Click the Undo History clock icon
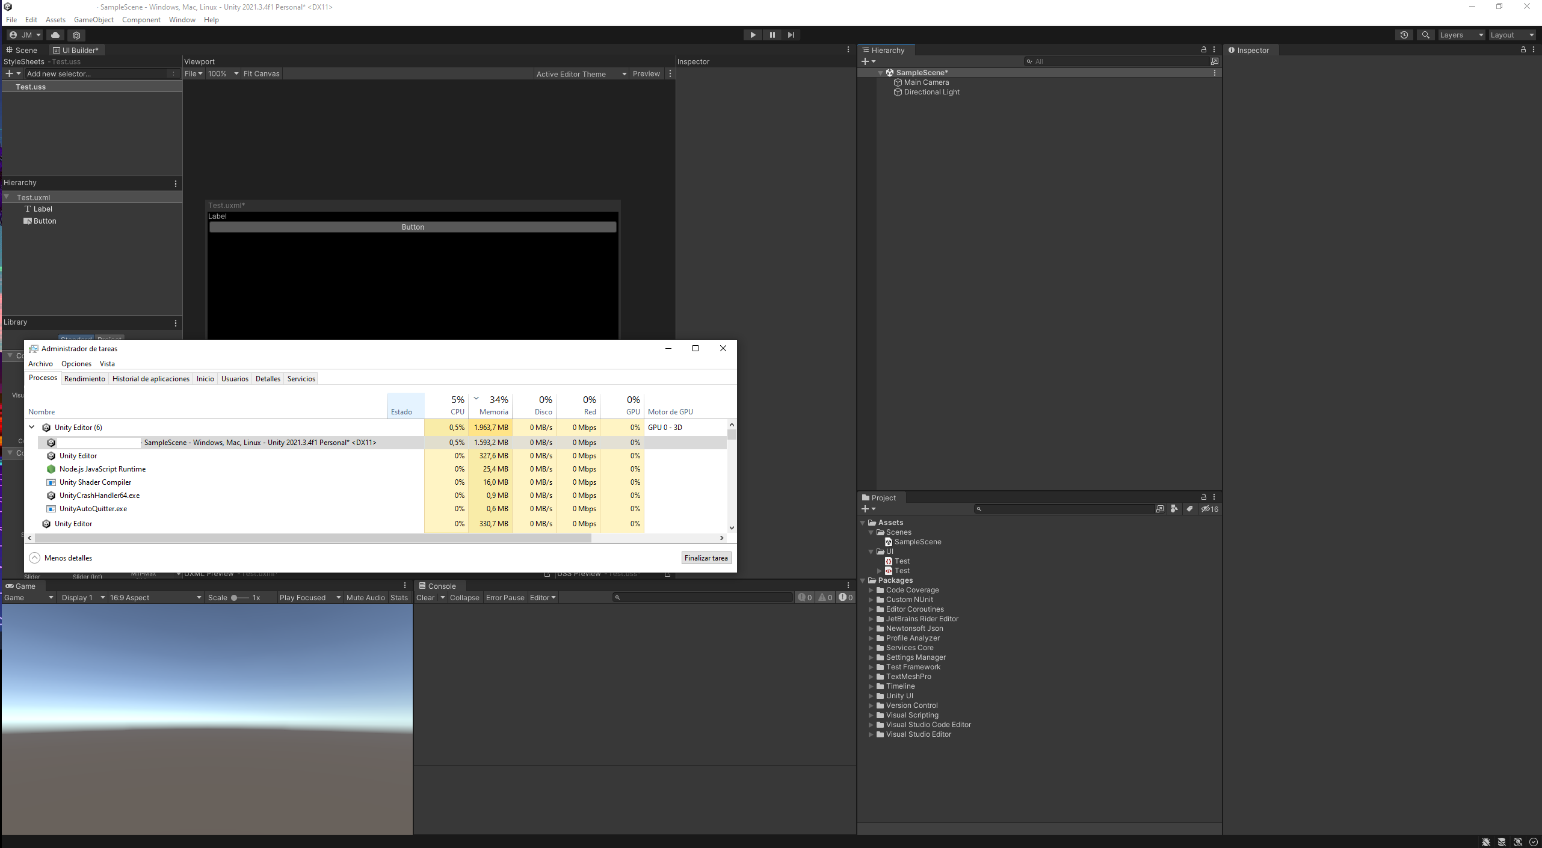Screen dimensions: 1542x848 [x=1404, y=35]
